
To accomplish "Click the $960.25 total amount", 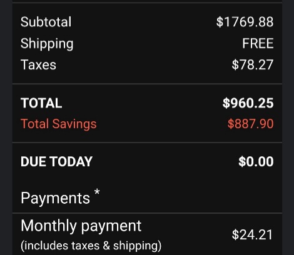I will [x=248, y=103].
